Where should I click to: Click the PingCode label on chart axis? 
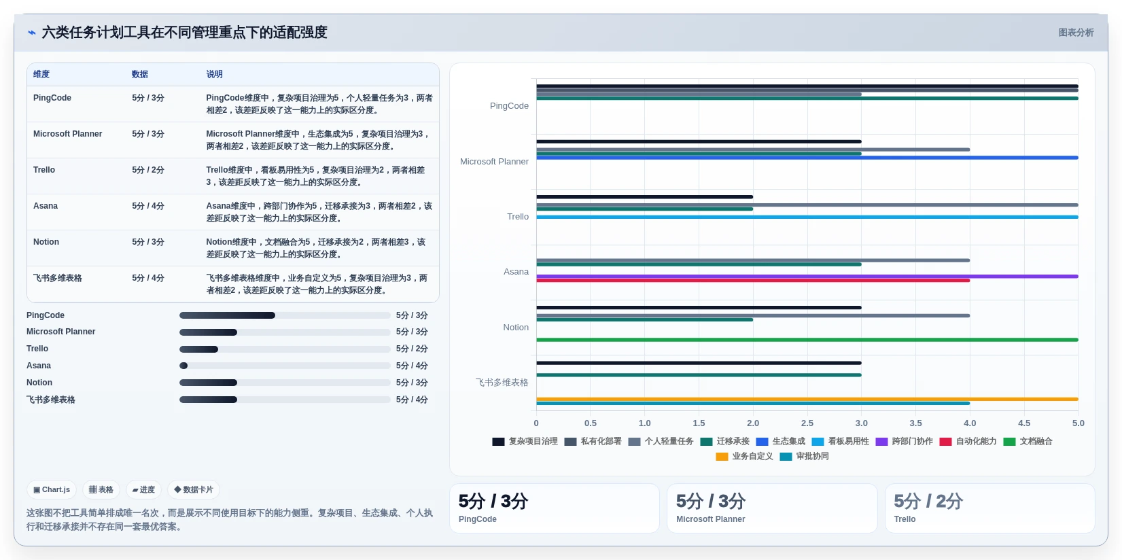pos(509,106)
